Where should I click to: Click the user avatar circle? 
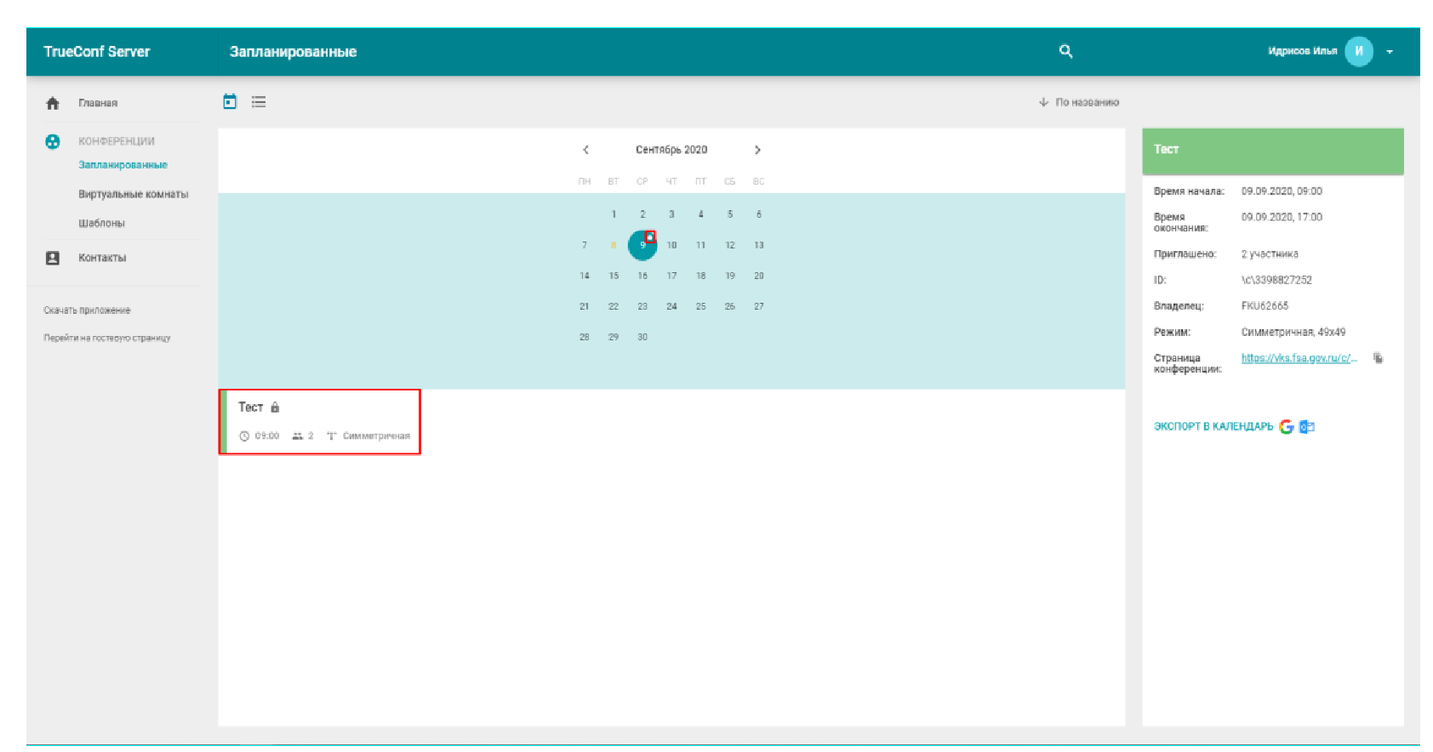1358,51
